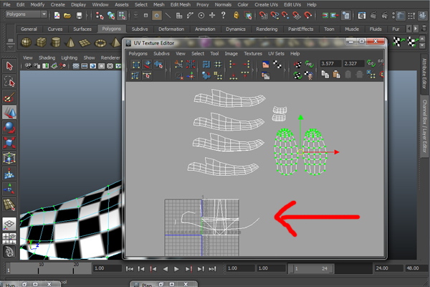Screen dimensions: 430x287
Task: Click the save scene disk icon
Action: point(80,16)
